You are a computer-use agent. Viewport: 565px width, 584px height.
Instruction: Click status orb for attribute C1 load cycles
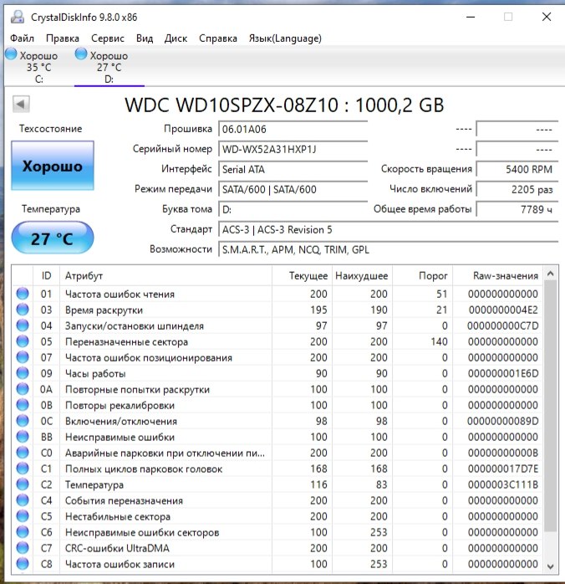point(23,469)
